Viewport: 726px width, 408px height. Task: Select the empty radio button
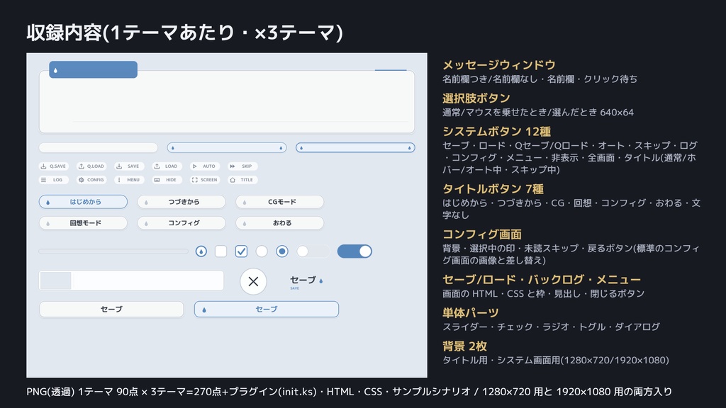click(x=262, y=251)
